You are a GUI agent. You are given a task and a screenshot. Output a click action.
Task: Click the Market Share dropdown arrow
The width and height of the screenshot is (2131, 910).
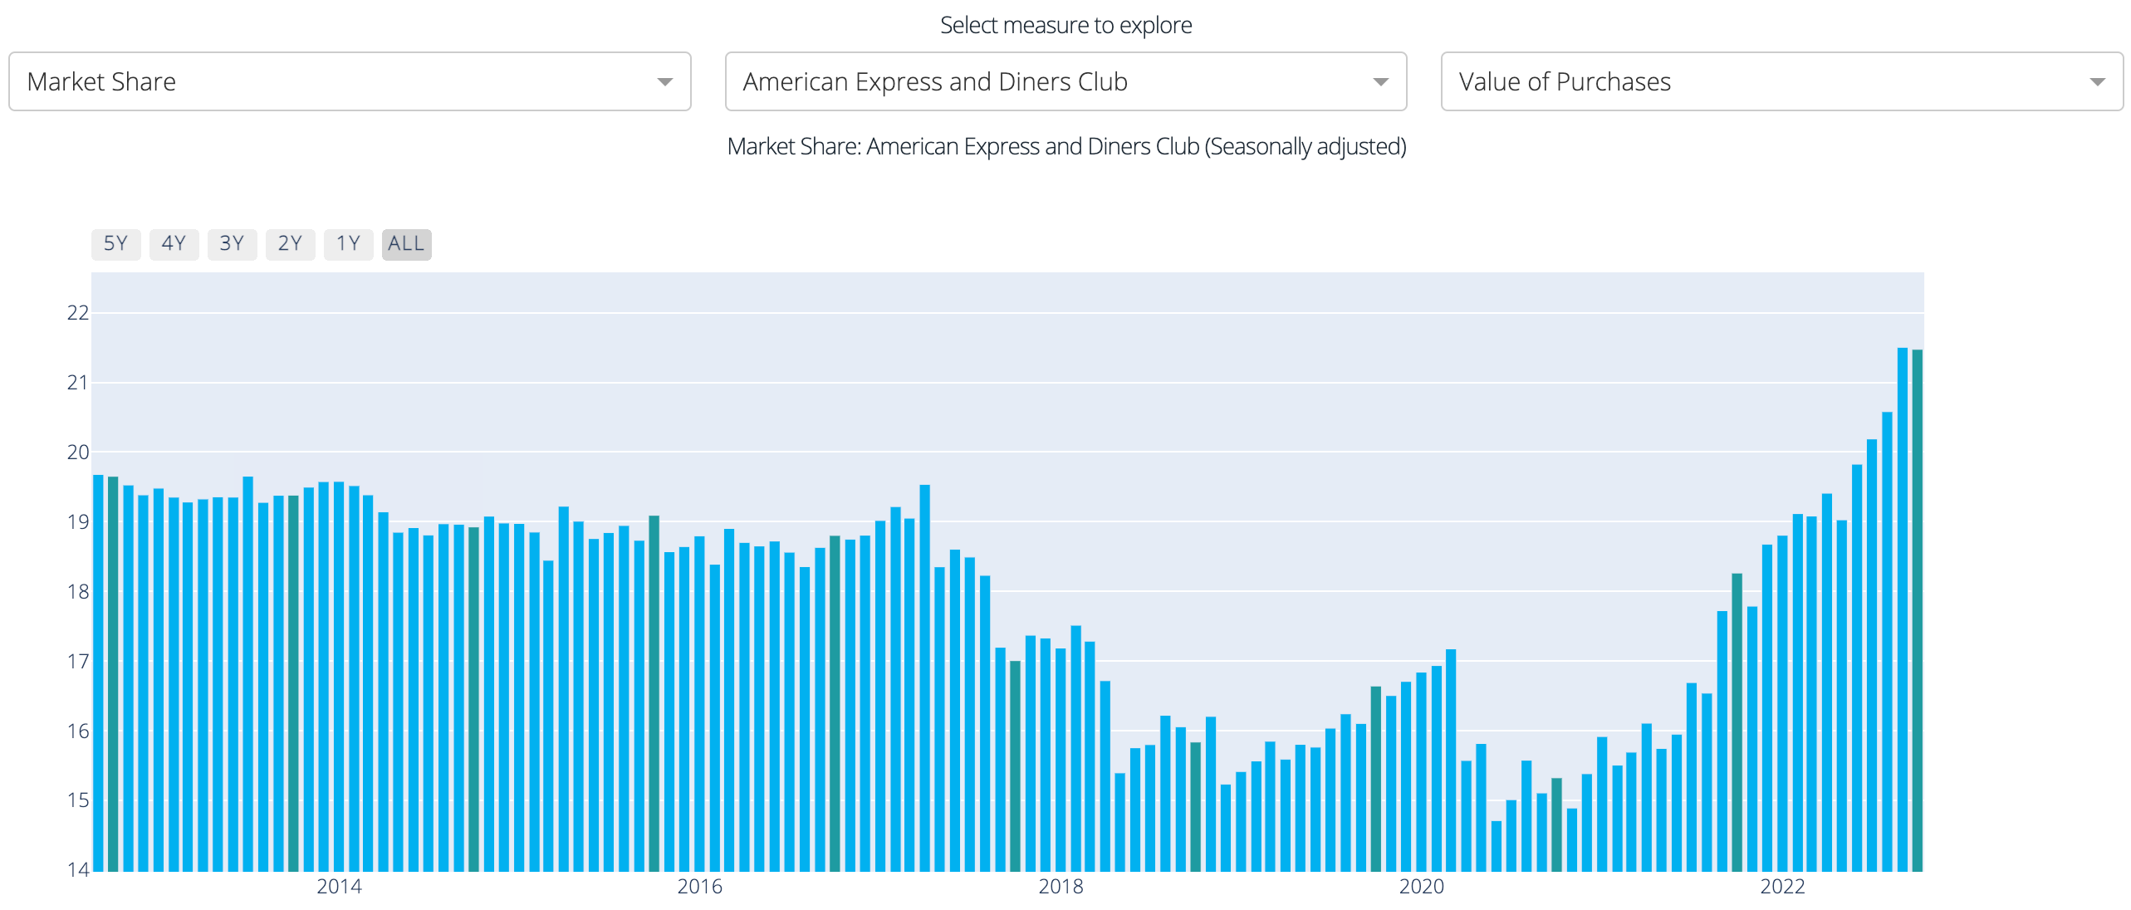pyautogui.click(x=664, y=81)
